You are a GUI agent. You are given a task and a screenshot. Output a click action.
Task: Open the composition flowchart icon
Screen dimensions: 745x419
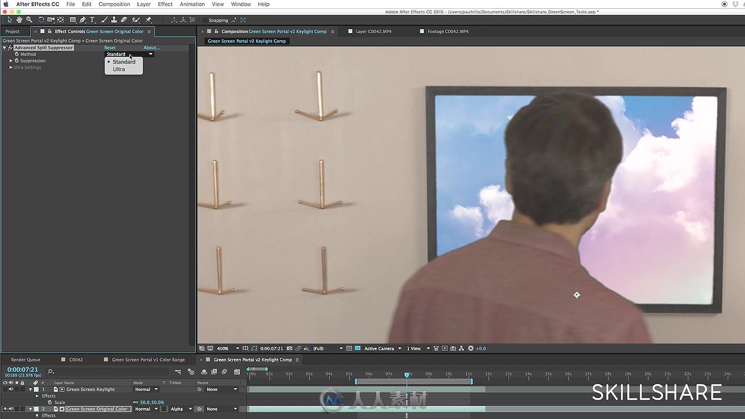tap(462, 349)
